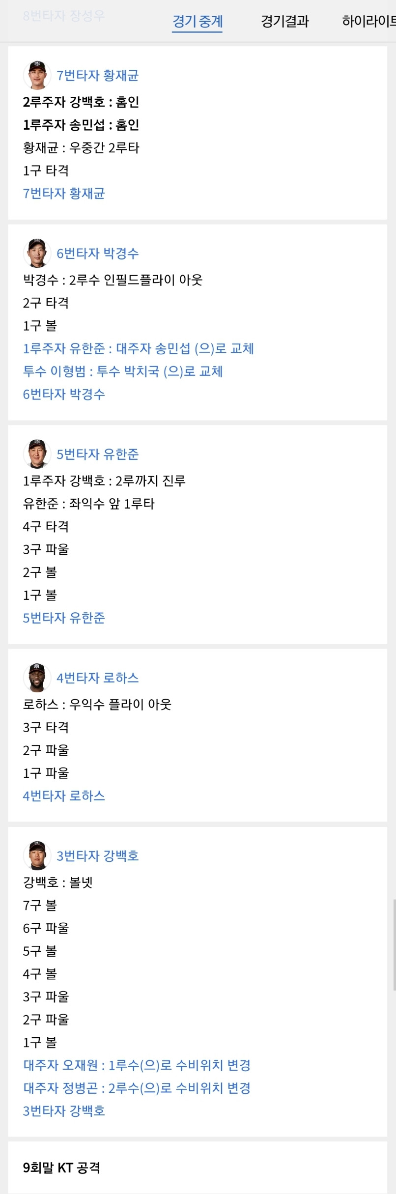Open 경기결과 tab
This screenshot has width=396, height=1194.
point(285,22)
